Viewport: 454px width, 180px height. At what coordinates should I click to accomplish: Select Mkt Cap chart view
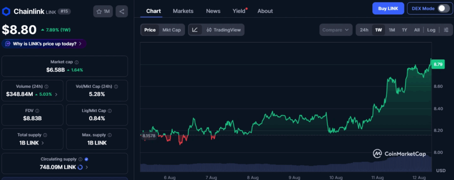[x=172, y=30]
